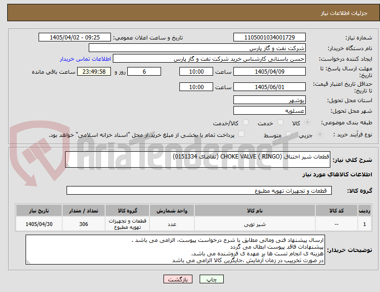Click the delivery province field بوشهر

(270, 100)
